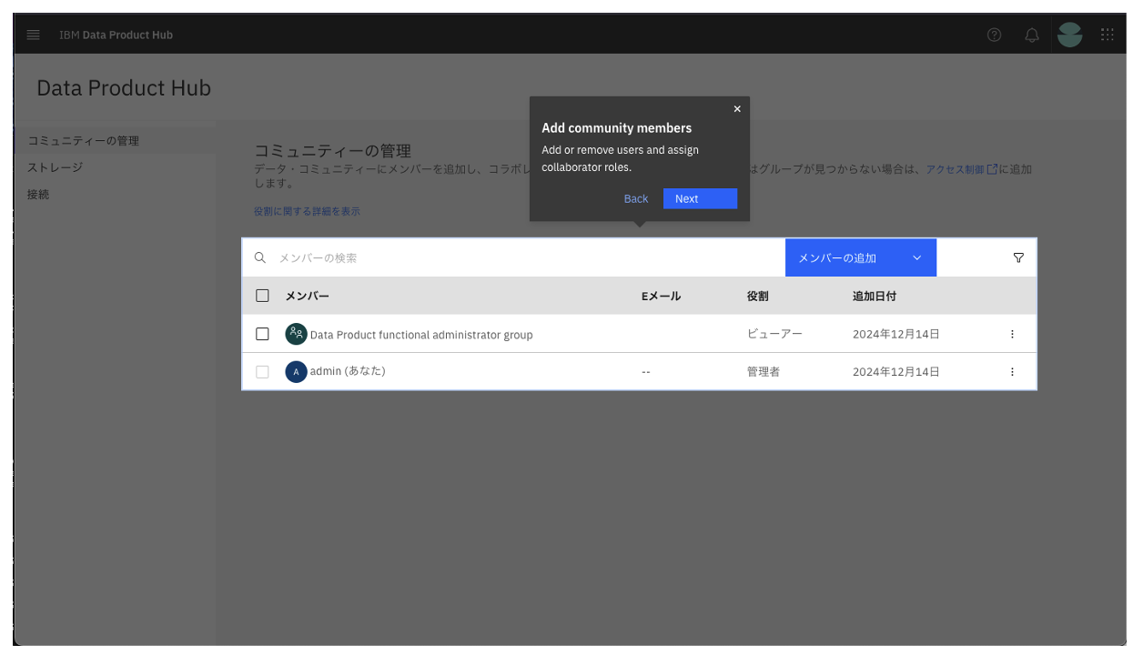This screenshot has height=655, width=1143.
Task: Open the avatar profile icon
Action: coord(1070,35)
